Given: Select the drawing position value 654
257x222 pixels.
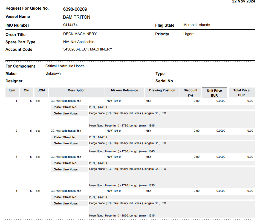Looking at the screenshot, I should pos(149,131).
